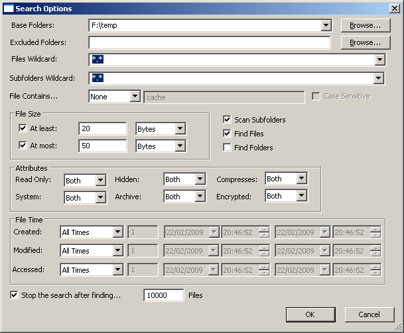Uncheck the At least file size checkbox
The height and width of the screenshot is (333, 404).
click(x=23, y=128)
